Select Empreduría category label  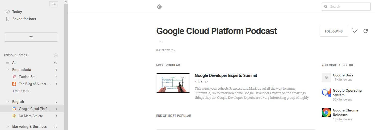pos(22,70)
